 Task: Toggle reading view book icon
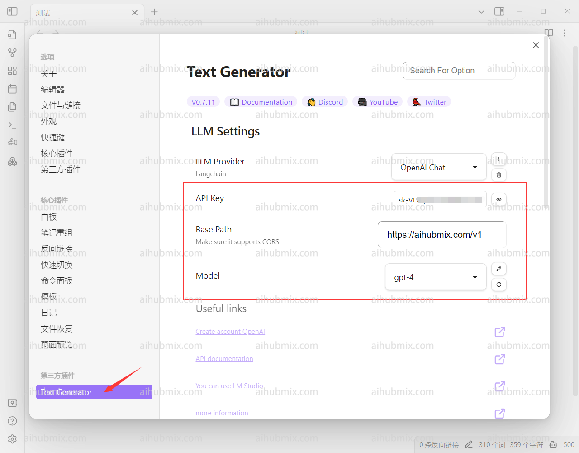point(549,33)
